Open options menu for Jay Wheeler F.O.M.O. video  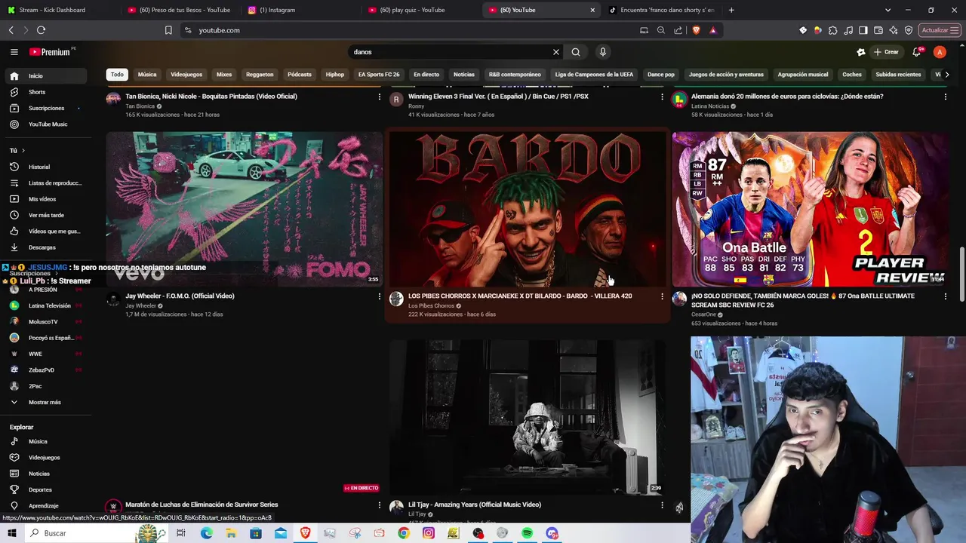[x=380, y=296]
